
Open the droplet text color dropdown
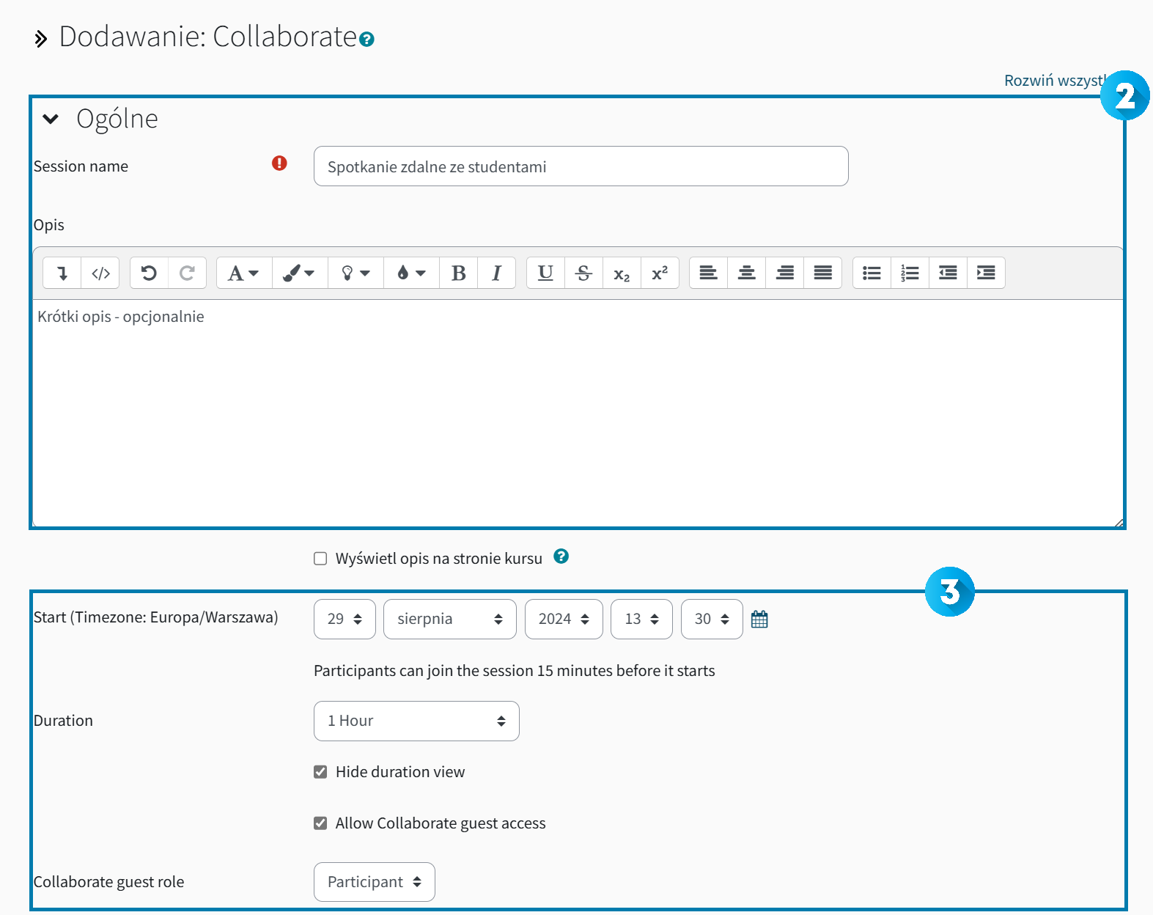[411, 273]
